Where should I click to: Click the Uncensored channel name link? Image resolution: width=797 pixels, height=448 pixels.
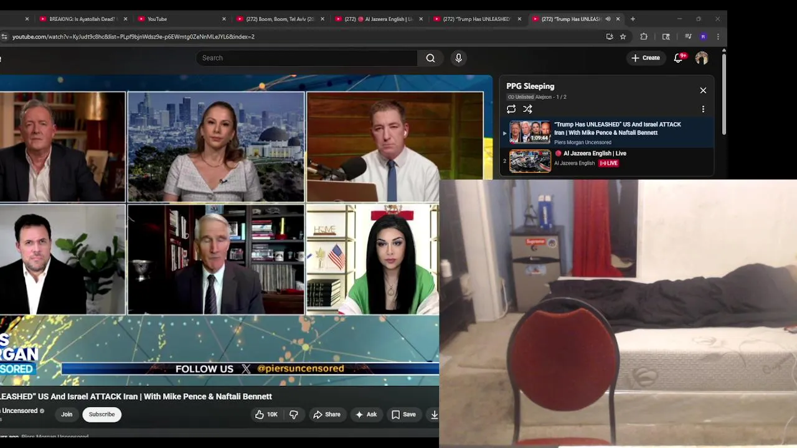(x=19, y=411)
